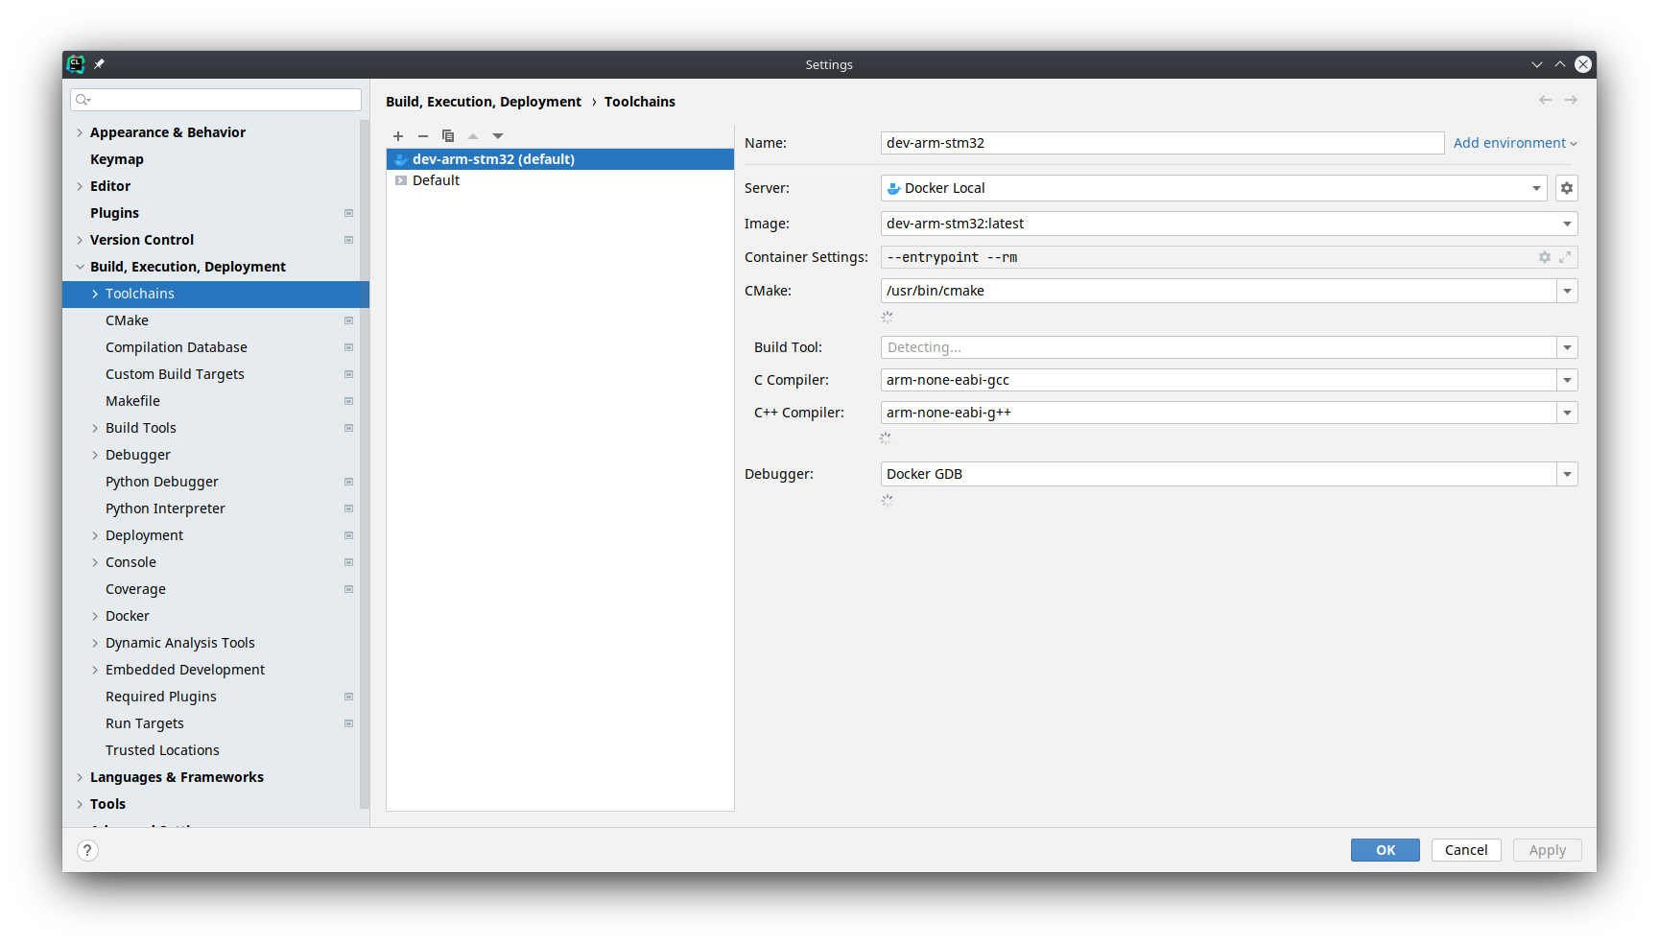This screenshot has width=1659, height=946.
Task: Select Keymap in the settings tree
Action: (x=117, y=159)
